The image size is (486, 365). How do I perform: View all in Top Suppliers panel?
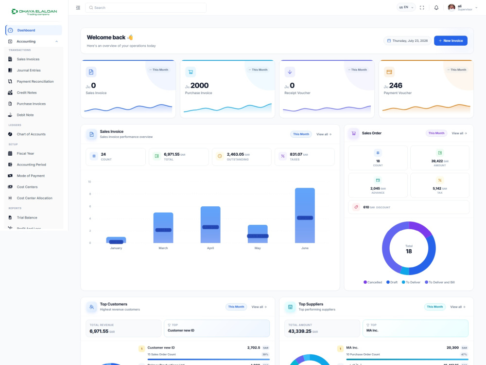point(458,307)
